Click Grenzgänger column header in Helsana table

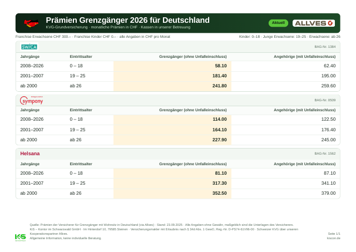point(193,164)
